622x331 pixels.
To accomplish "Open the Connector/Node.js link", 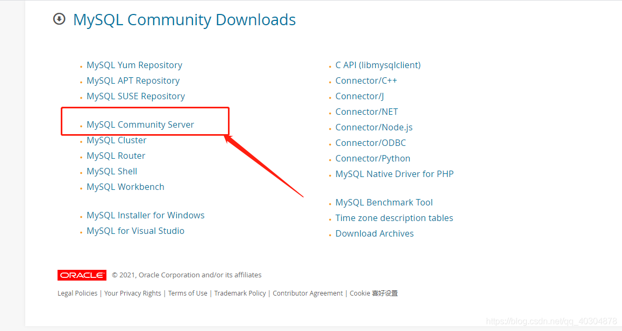I will [x=374, y=128].
